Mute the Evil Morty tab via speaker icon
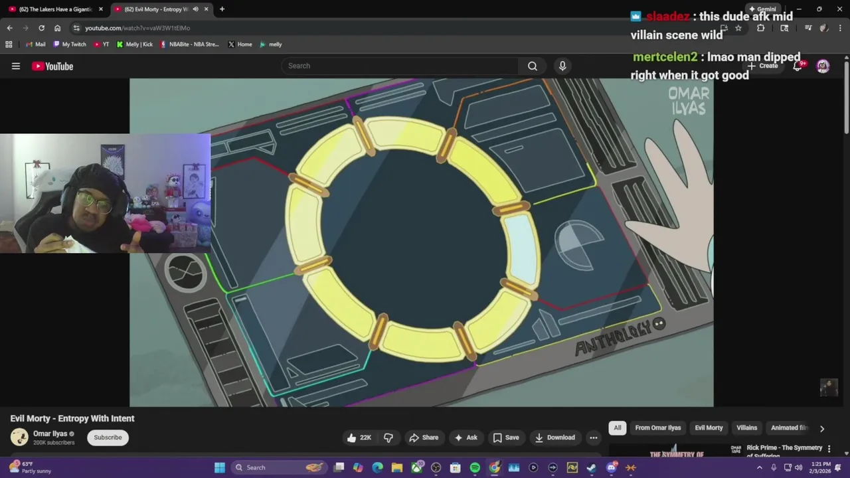 coord(195,9)
